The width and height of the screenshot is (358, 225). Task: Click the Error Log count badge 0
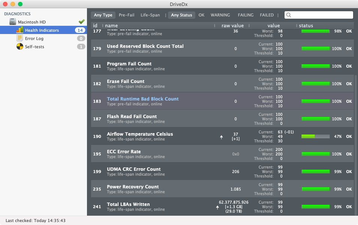tap(81, 38)
